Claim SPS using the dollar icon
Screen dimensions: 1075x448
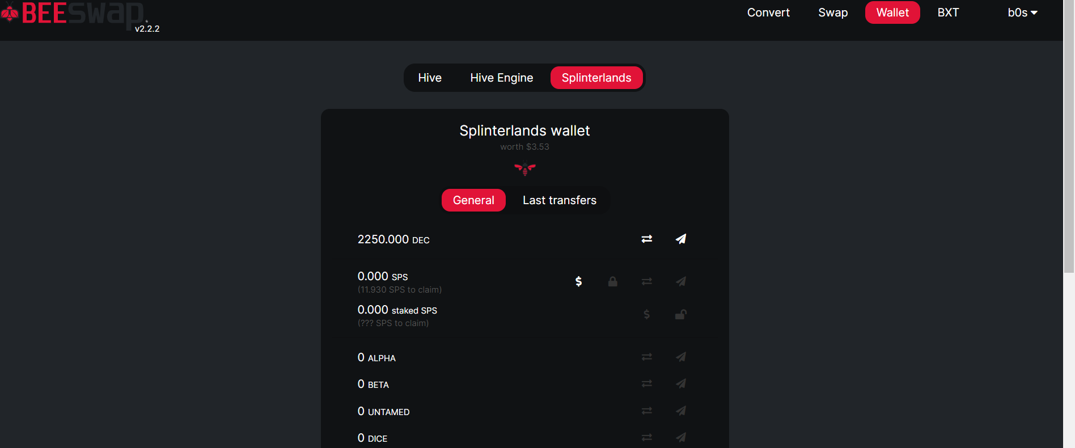point(578,281)
